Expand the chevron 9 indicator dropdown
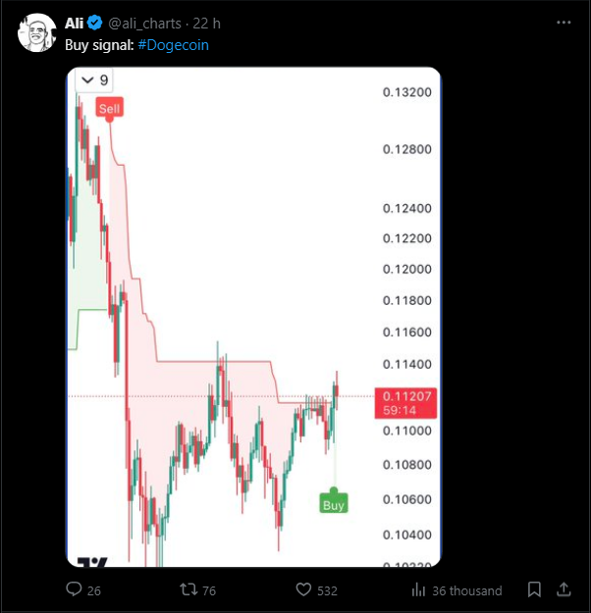The image size is (591, 613). tap(94, 80)
